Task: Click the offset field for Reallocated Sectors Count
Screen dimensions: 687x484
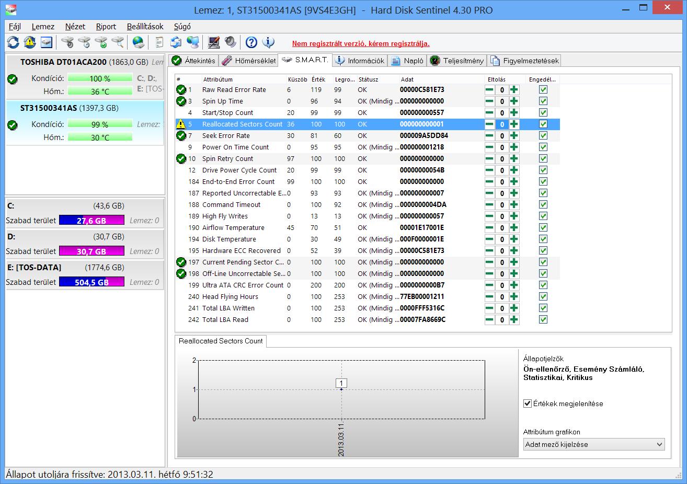Action: (502, 124)
